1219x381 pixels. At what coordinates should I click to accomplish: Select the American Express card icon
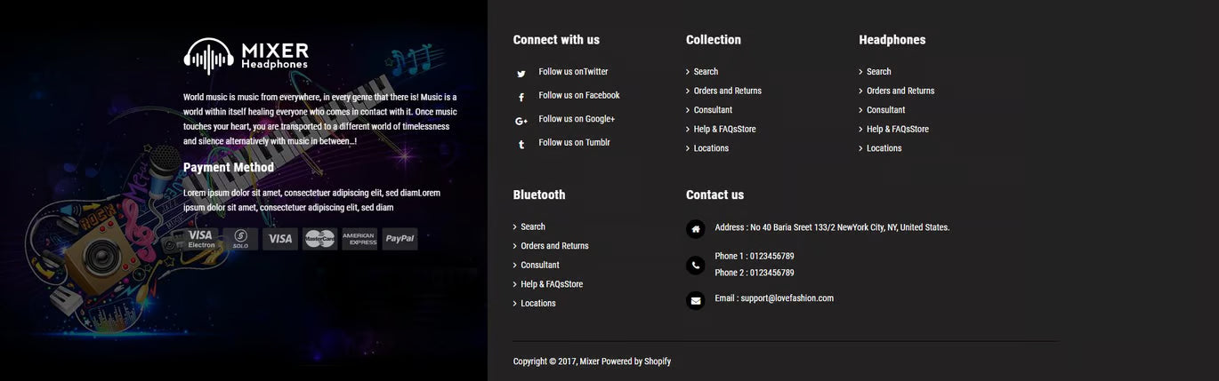[359, 239]
